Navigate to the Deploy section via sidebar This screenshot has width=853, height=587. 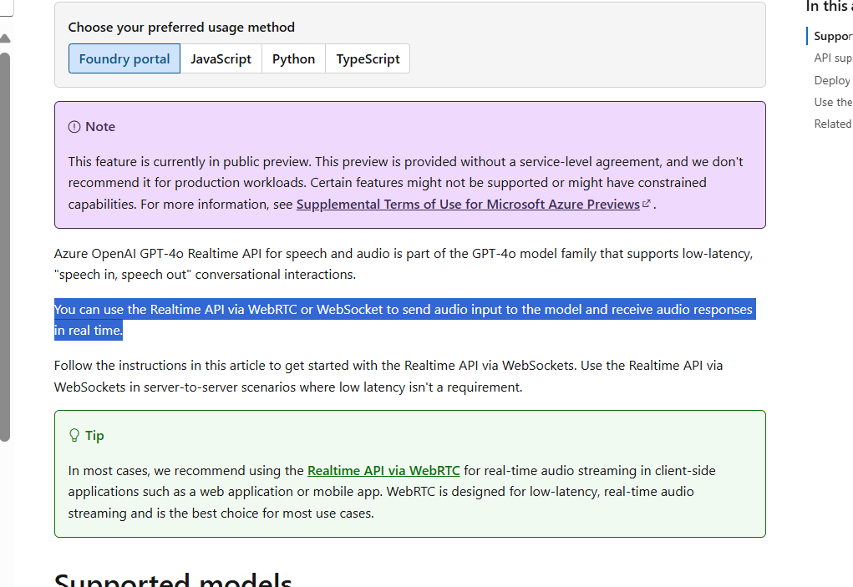point(831,80)
